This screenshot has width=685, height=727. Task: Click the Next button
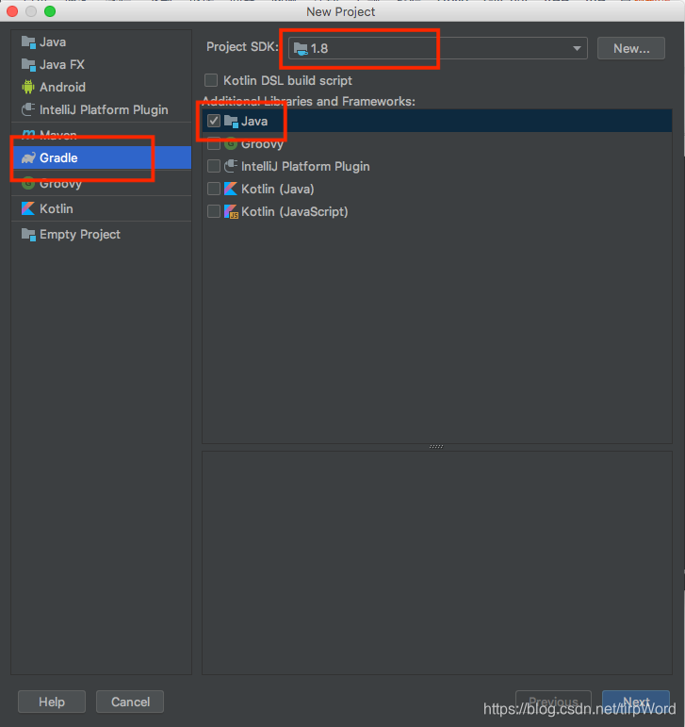[x=636, y=702]
